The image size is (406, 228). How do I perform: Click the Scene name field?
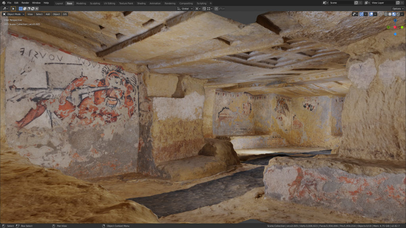(341, 3)
